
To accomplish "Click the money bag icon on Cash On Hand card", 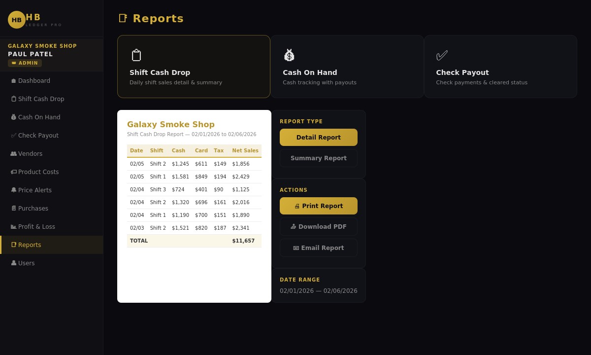I will click(289, 55).
